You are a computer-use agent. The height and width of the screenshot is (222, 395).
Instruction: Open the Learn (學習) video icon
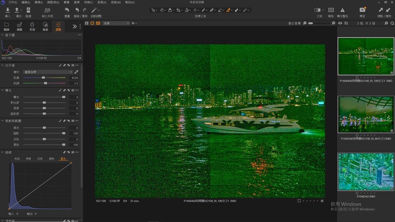[362, 10]
